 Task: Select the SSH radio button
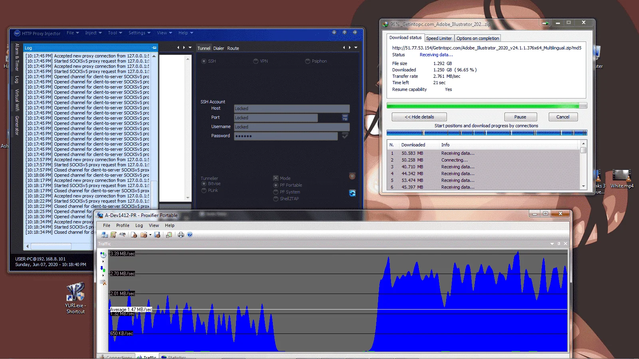tap(204, 61)
